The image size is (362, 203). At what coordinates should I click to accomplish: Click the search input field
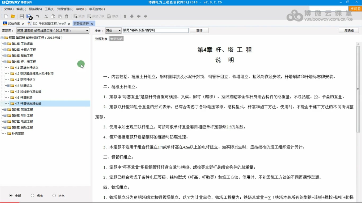156,31
